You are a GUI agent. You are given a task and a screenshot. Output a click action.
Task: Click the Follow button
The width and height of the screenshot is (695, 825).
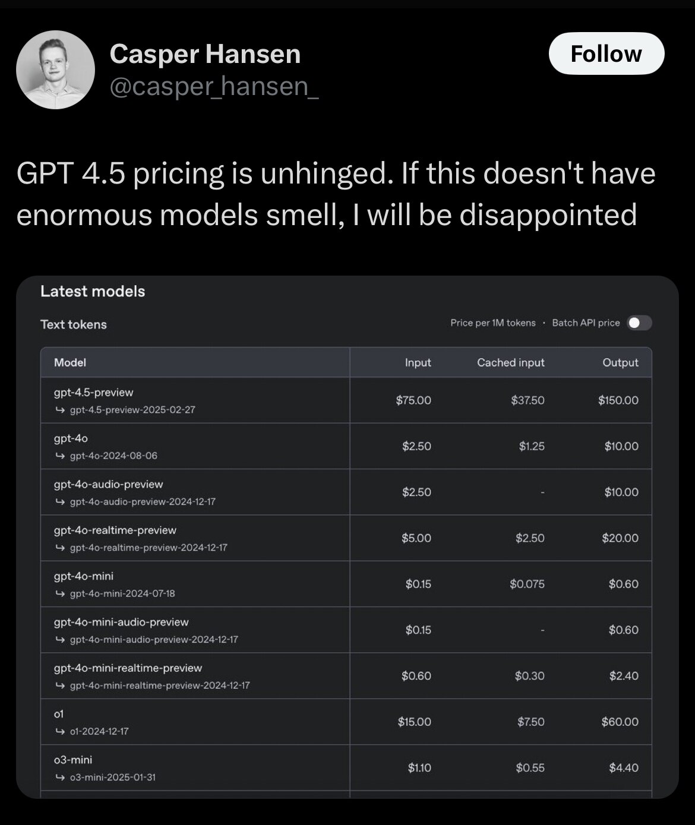pyautogui.click(x=606, y=53)
